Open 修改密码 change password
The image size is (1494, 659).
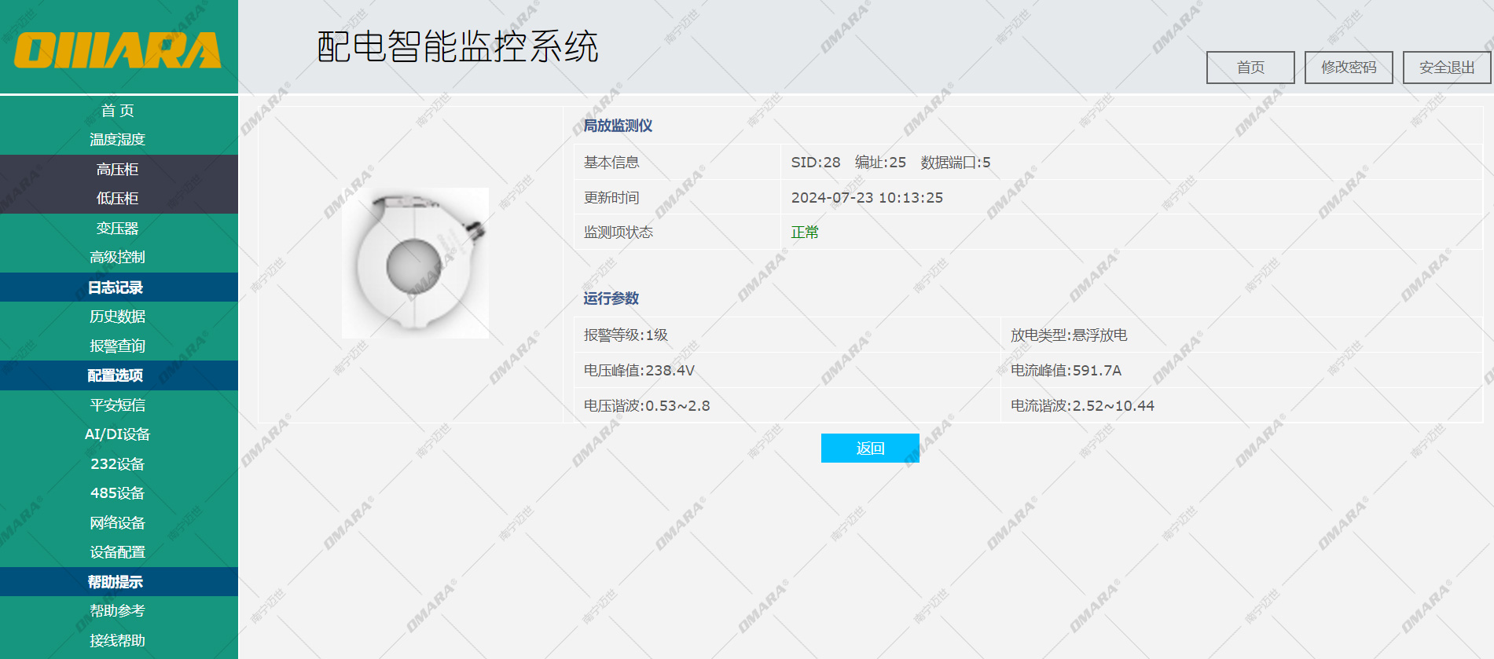1348,68
